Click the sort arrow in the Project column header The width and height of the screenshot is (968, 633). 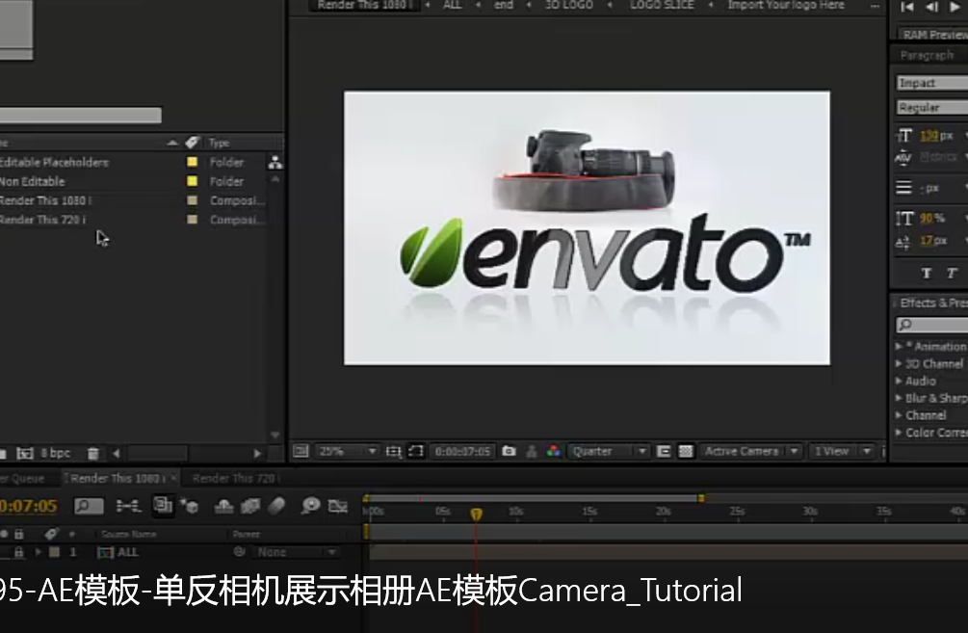(172, 143)
